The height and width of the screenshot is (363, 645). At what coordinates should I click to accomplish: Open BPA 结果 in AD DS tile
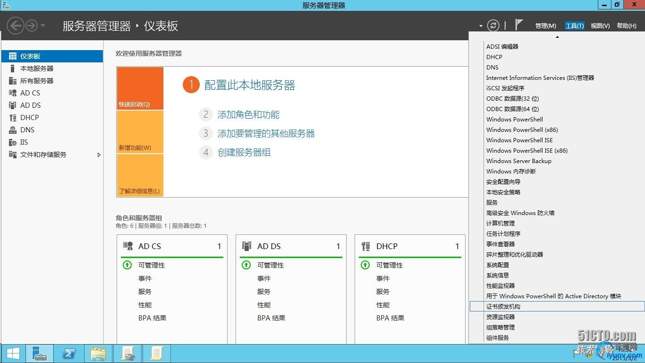[x=272, y=318]
